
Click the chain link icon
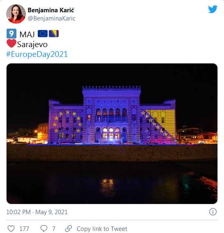pyautogui.click(x=69, y=228)
